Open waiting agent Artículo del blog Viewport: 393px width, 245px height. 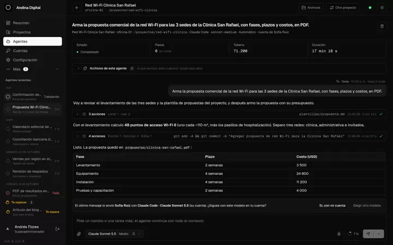pos(33,212)
